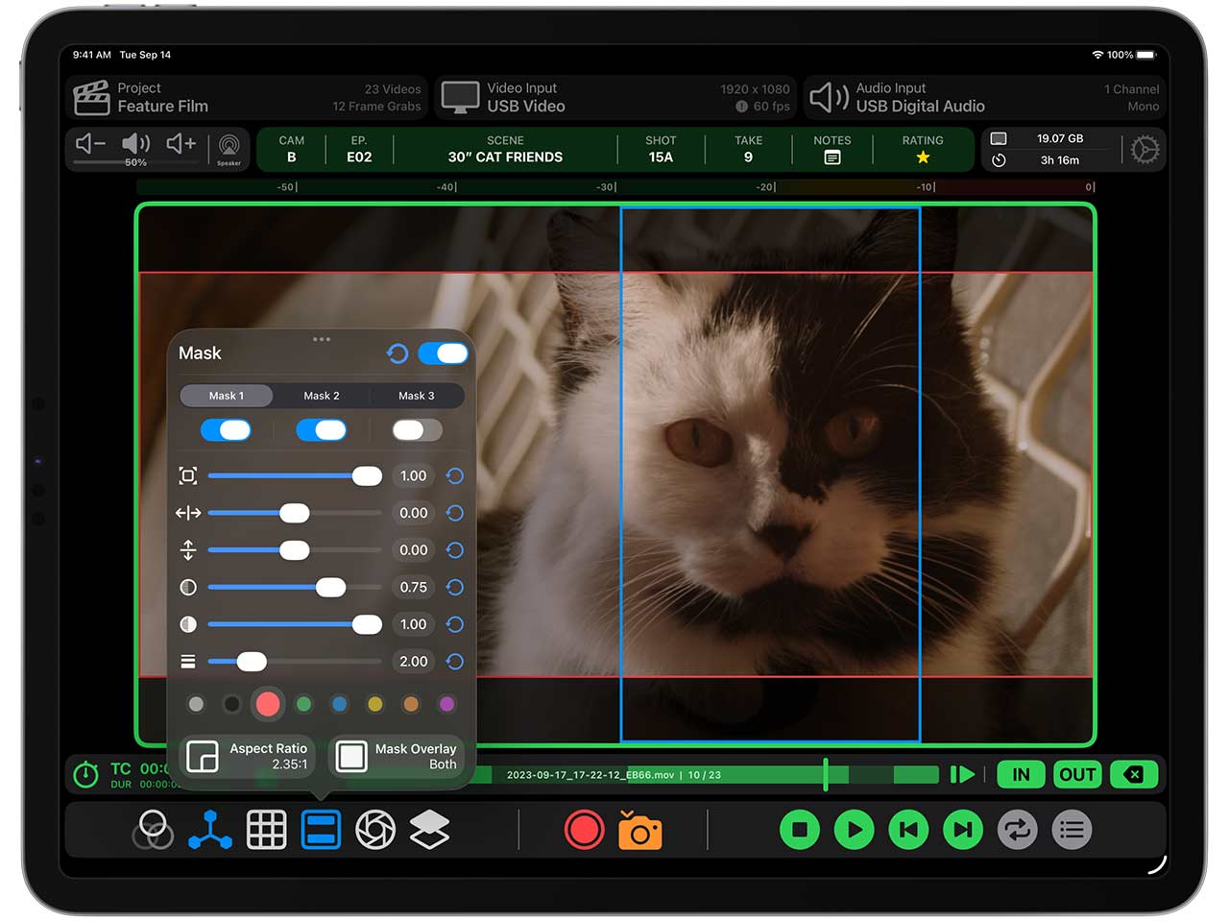Capture a frame grab with camera icon

point(639,831)
